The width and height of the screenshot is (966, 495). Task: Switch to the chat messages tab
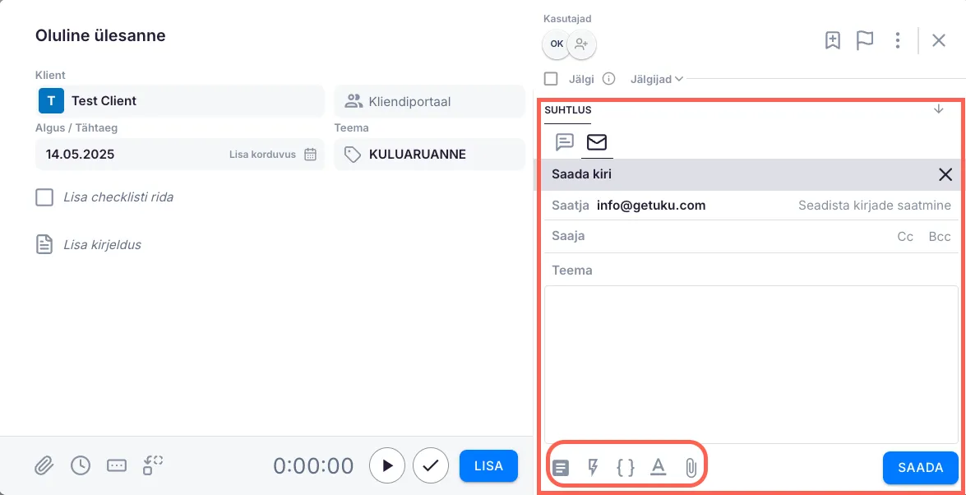564,141
